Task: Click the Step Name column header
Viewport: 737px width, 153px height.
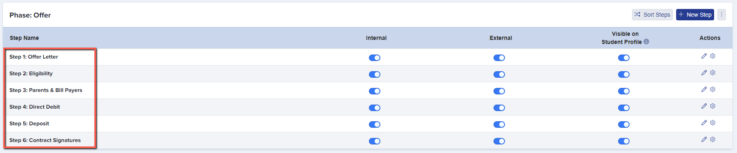Action: [x=24, y=38]
